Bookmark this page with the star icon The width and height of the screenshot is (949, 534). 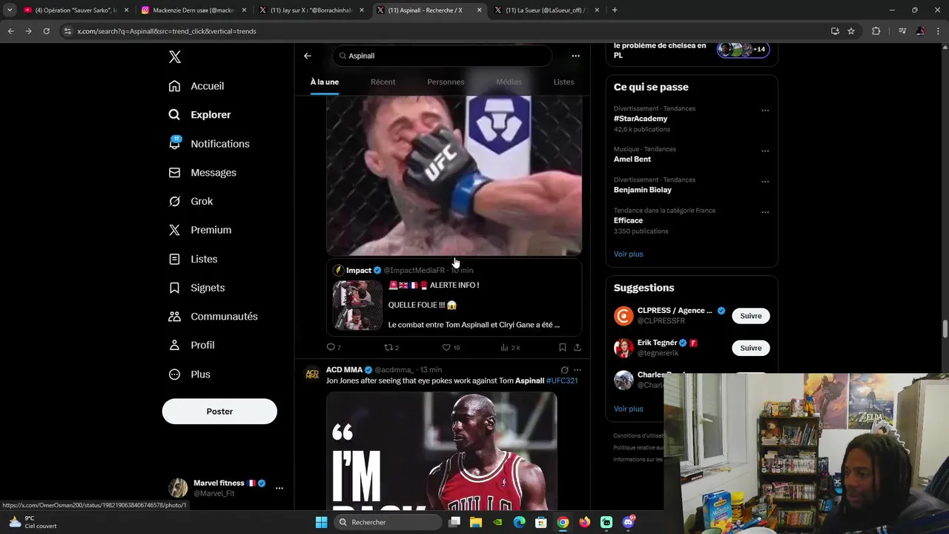[x=851, y=31]
